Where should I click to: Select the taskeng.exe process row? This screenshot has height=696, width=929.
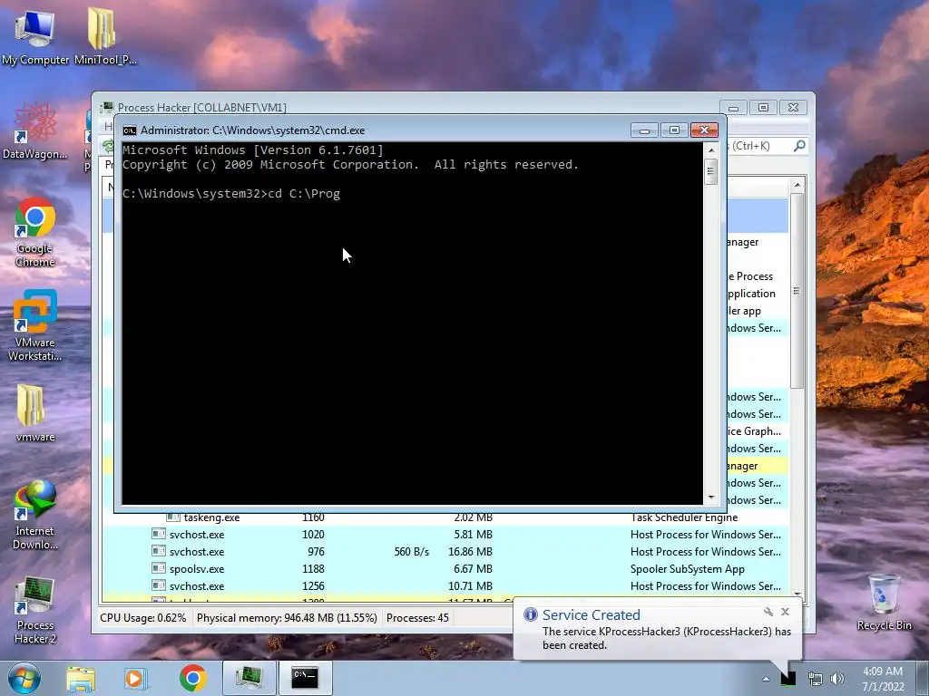[445, 517]
